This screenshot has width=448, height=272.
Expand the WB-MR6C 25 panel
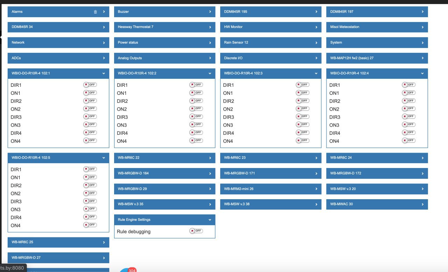[x=58, y=242]
